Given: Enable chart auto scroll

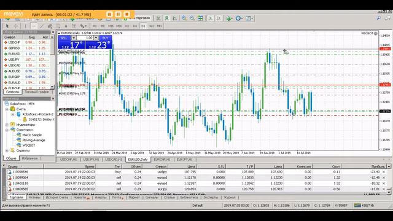Looking at the screenshot, I should pos(210,18).
